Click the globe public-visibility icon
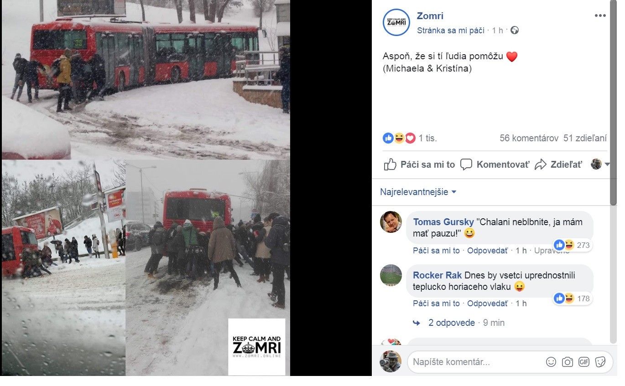Viewport: 625px width, 386px height. pos(515,31)
